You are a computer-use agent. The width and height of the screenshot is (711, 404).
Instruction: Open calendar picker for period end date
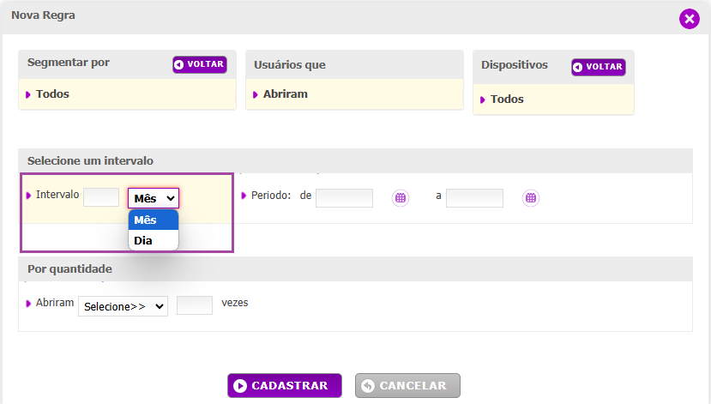coord(531,197)
